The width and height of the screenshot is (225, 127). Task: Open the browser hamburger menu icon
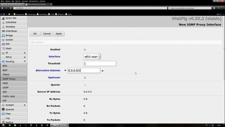click(x=214, y=8)
